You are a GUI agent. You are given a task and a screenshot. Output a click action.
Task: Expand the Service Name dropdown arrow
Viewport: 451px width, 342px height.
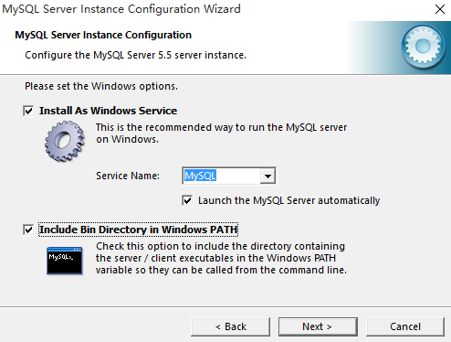point(267,176)
